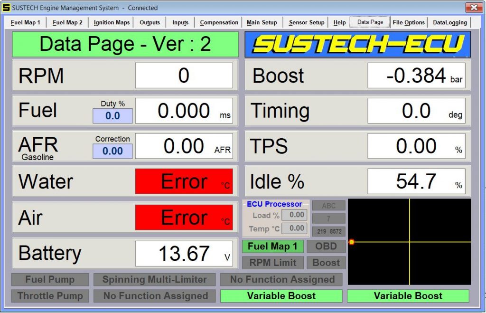Toggle the green Fuel Map 1 indicator
The image size is (486, 313).
tap(272, 246)
